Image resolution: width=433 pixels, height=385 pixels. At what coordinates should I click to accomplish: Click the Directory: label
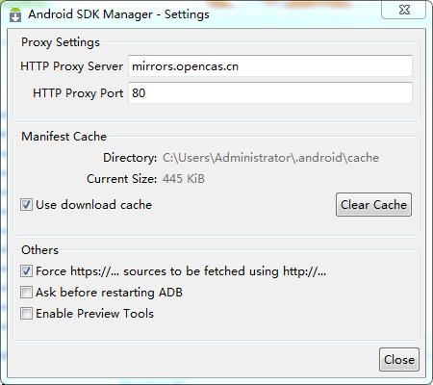[x=130, y=158]
